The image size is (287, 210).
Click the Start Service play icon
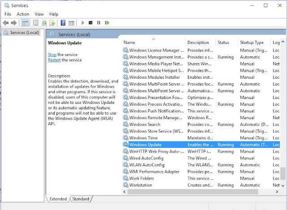(x=83, y=23)
